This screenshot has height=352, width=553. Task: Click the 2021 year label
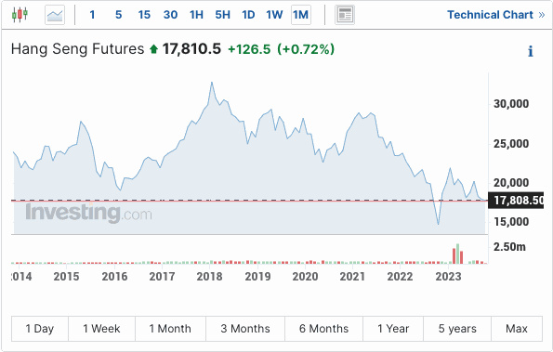(352, 276)
